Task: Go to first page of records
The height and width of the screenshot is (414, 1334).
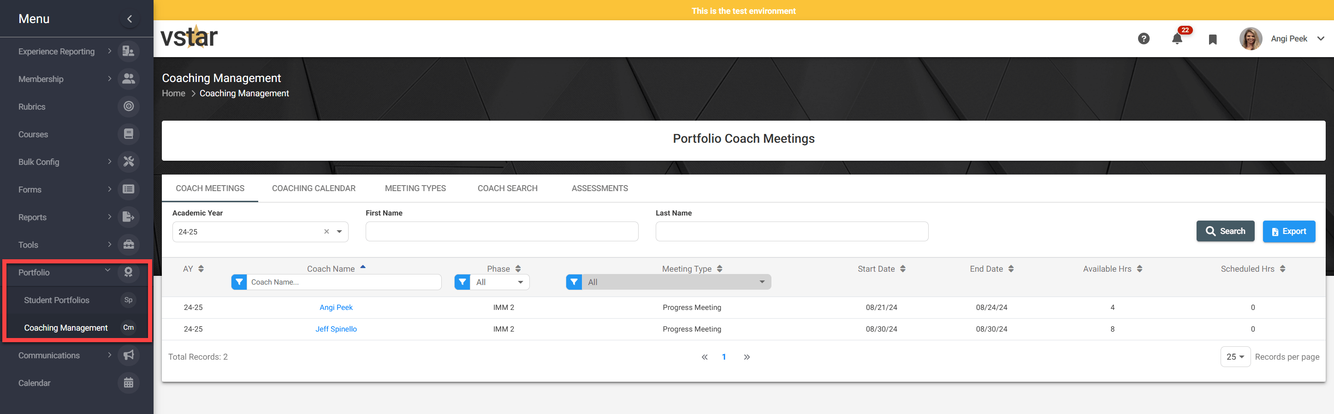Action: pos(704,357)
